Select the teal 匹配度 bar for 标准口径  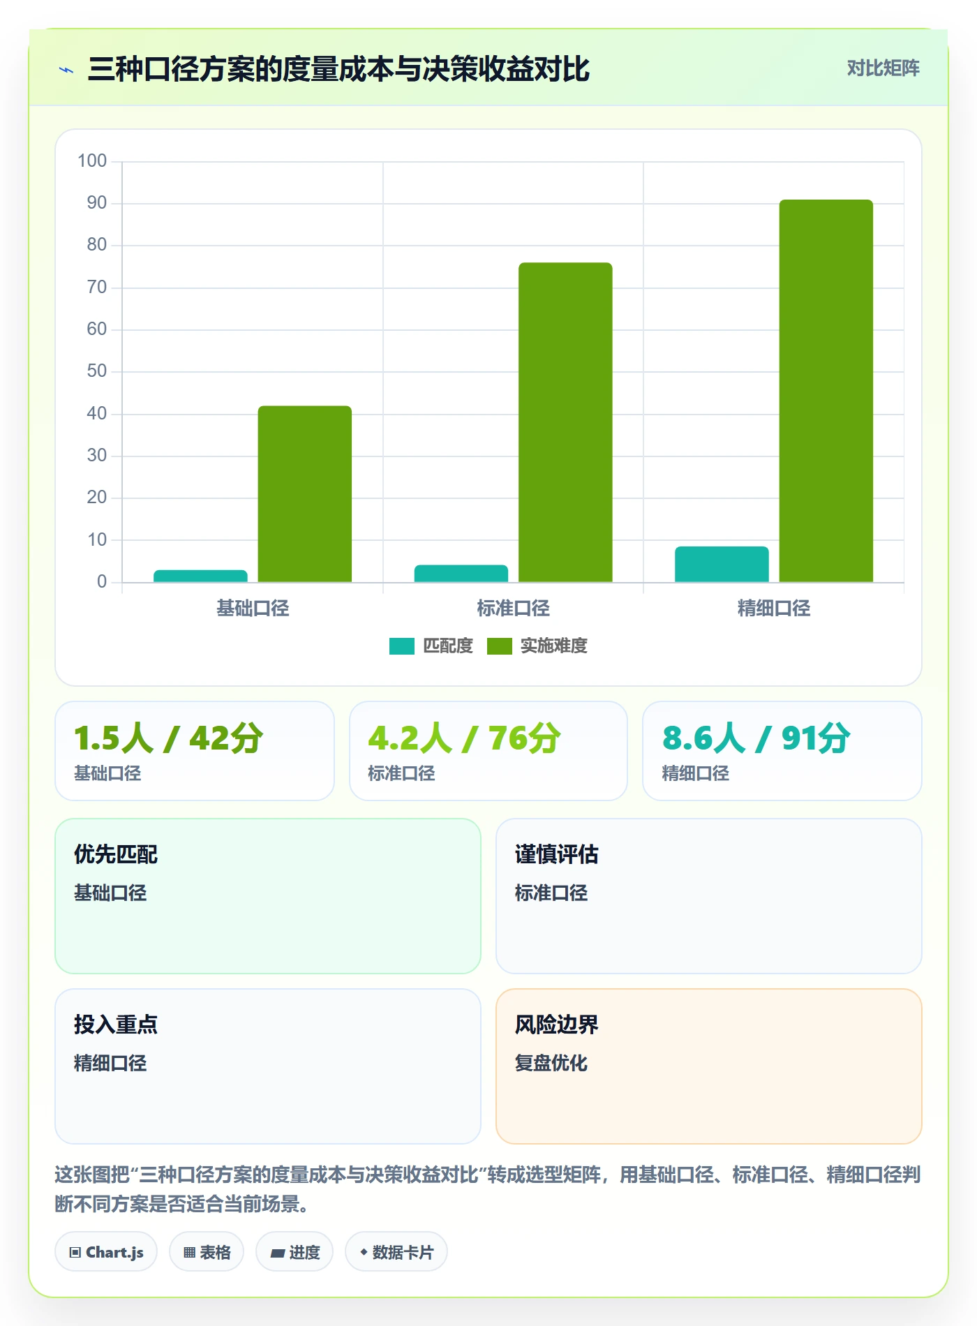click(x=461, y=574)
